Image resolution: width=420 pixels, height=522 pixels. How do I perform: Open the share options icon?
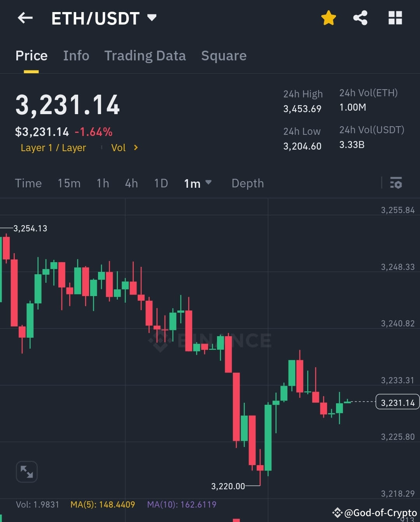point(360,18)
